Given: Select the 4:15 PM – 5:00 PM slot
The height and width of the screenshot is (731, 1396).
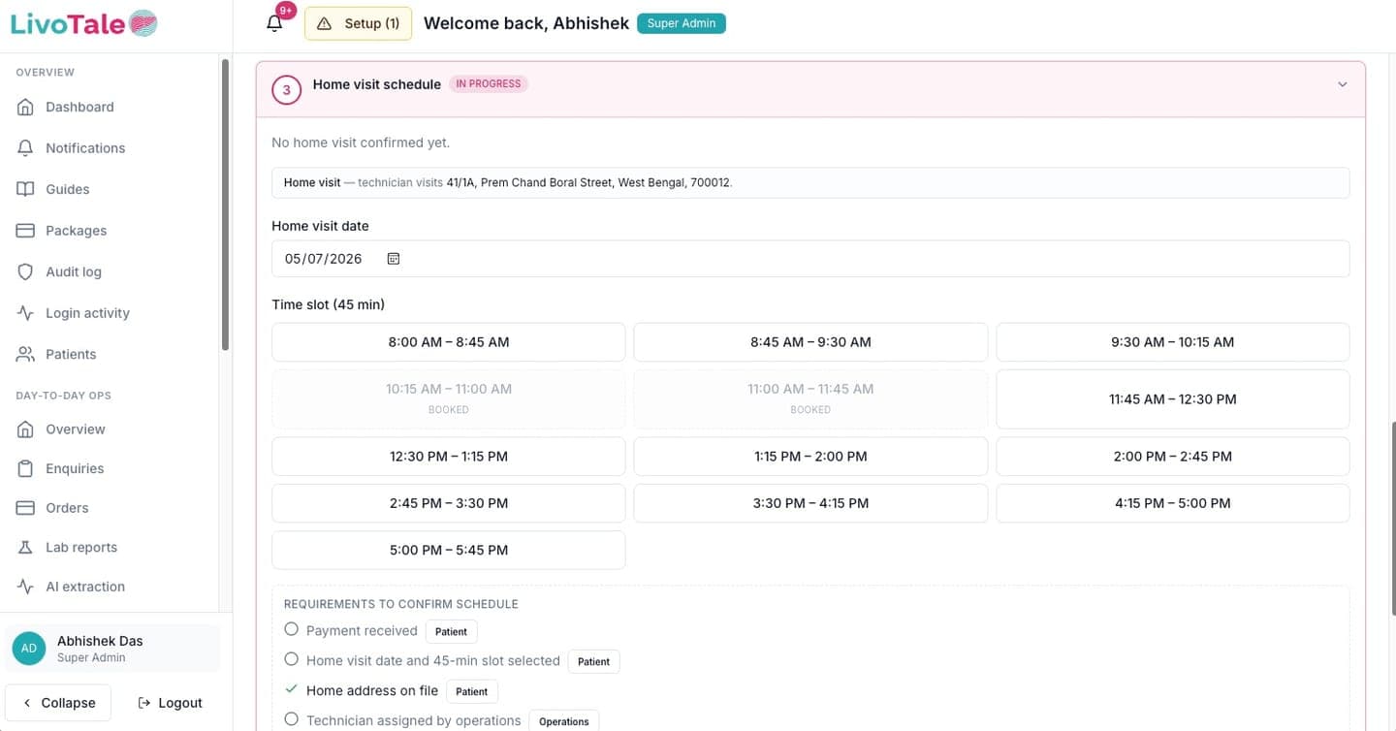Looking at the screenshot, I should [x=1173, y=503].
